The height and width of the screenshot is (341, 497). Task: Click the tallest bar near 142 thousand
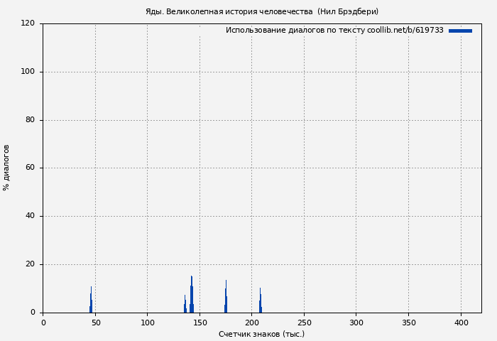pyautogui.click(x=192, y=295)
